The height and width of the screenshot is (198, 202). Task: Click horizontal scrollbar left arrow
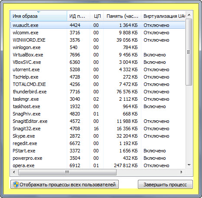coord(14,172)
